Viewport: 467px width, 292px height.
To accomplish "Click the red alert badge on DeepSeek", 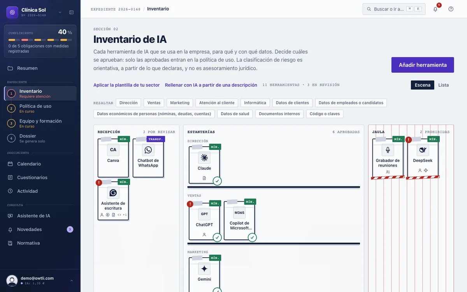I will [x=409, y=140].
